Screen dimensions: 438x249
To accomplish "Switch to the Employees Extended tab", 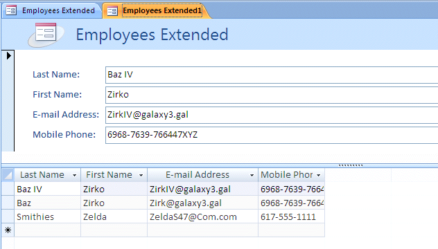I will 52,10.
